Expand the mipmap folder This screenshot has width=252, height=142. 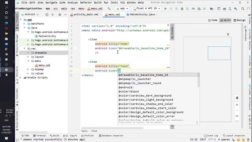pyautogui.click(x=28, y=69)
